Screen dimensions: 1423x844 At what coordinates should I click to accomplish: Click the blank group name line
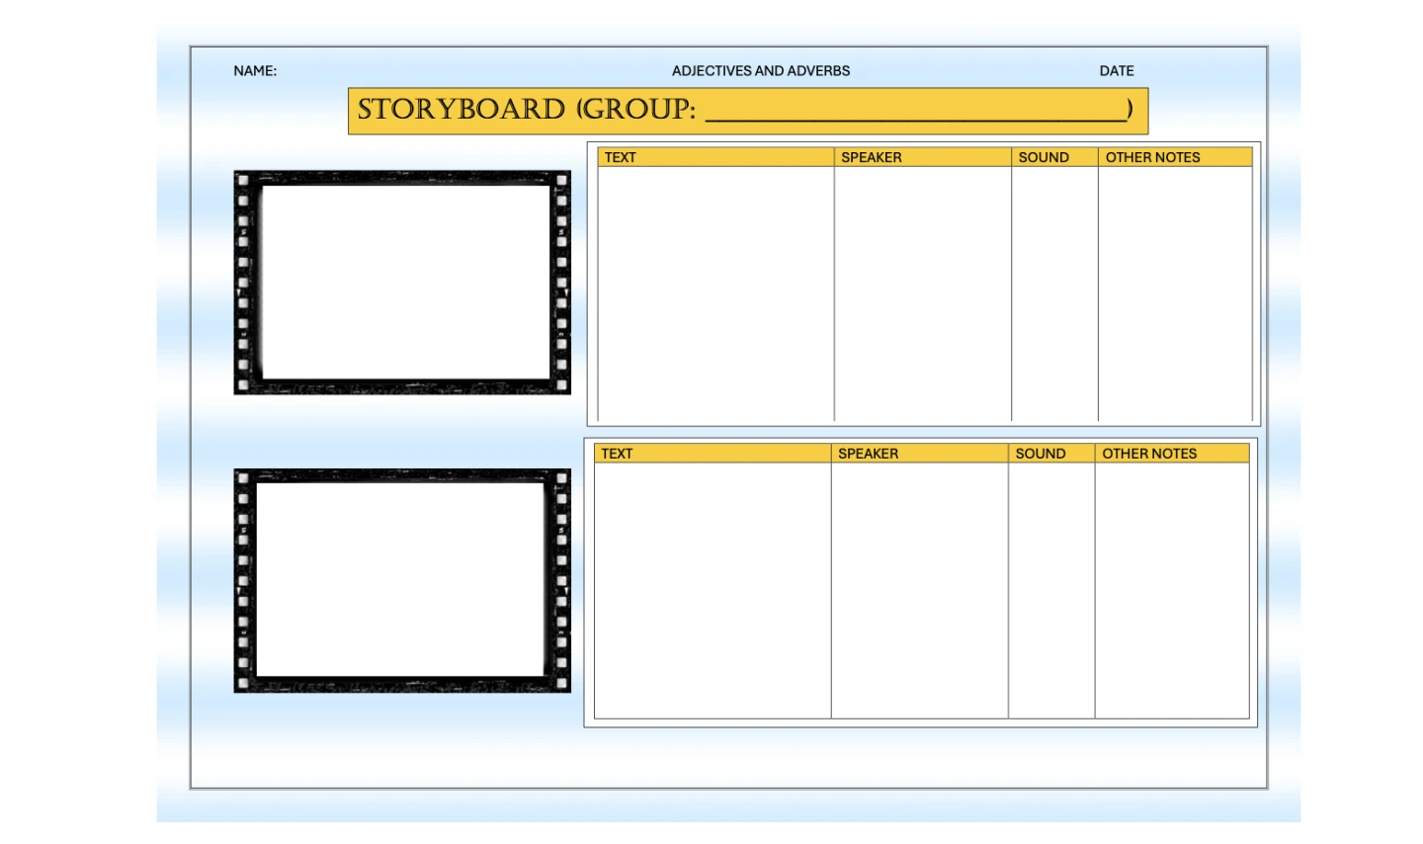[x=916, y=112]
